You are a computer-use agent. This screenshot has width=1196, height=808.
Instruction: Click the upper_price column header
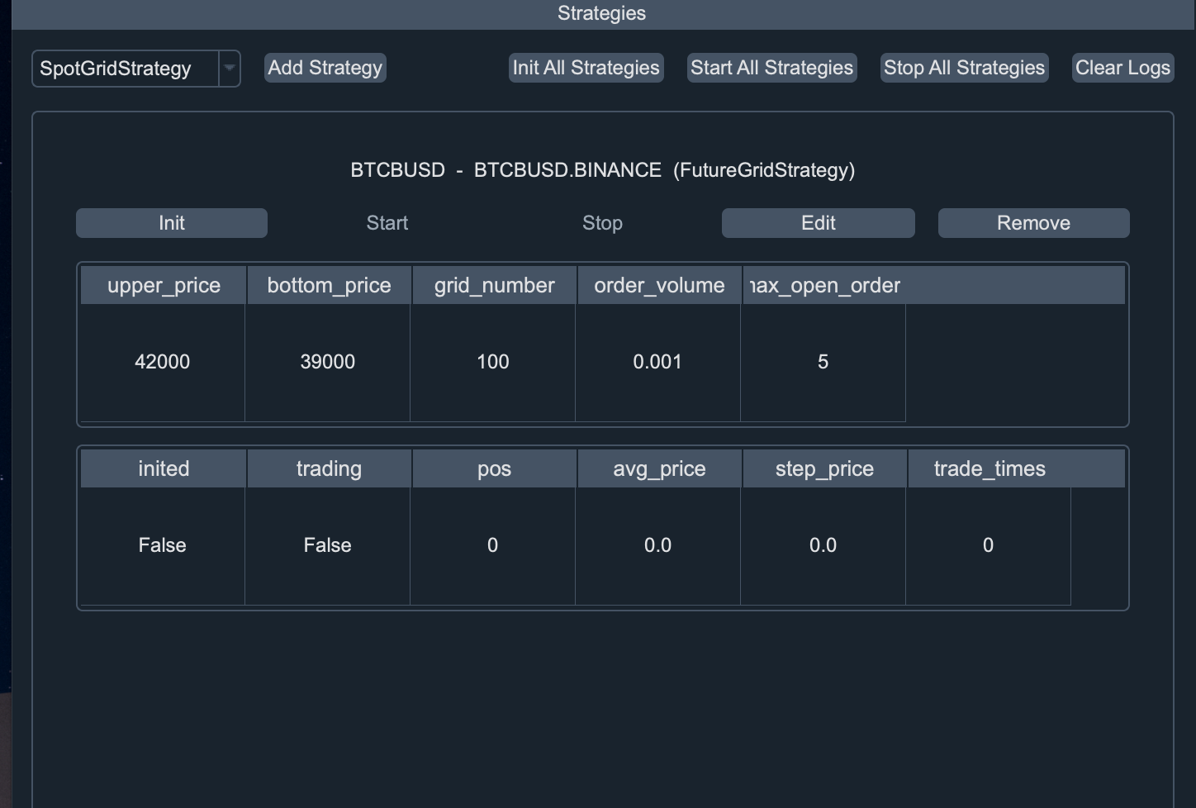(164, 286)
